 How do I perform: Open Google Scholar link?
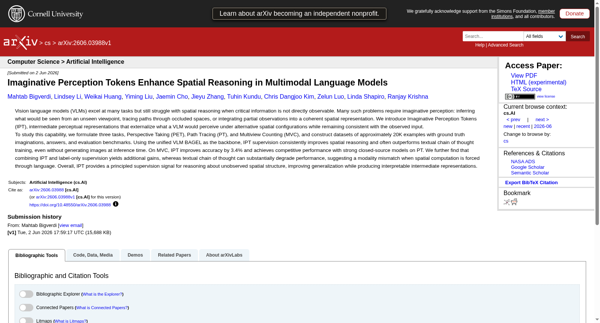point(528,167)
